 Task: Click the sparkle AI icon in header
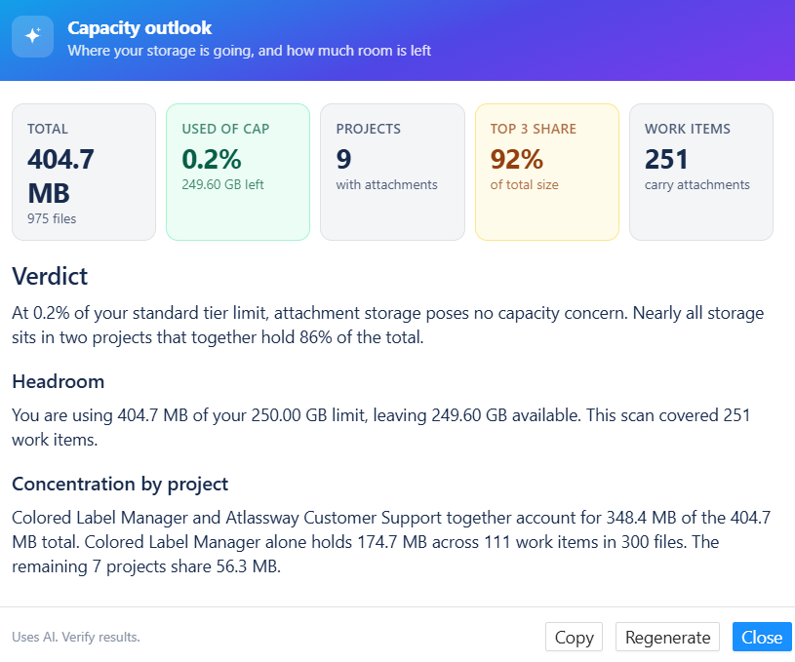(33, 36)
